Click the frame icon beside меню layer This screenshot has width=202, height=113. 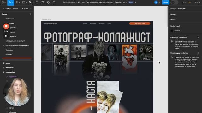coord(3,63)
